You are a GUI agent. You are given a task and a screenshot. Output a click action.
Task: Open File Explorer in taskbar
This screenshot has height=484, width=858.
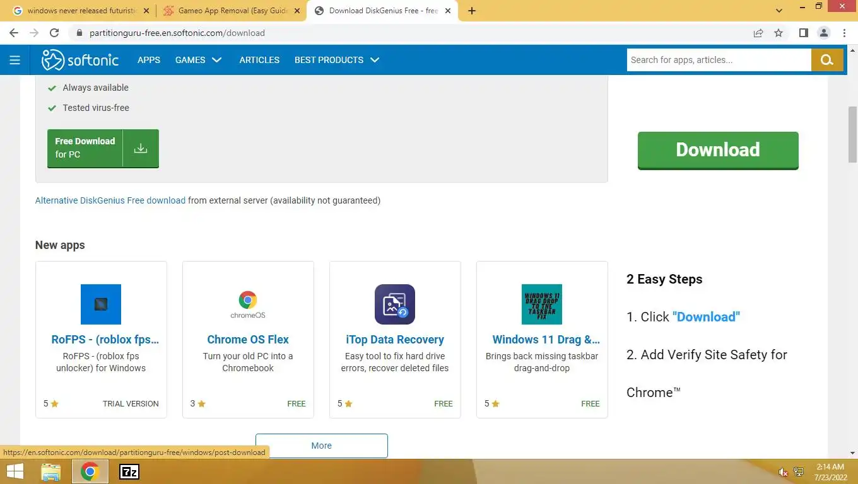pyautogui.click(x=50, y=471)
